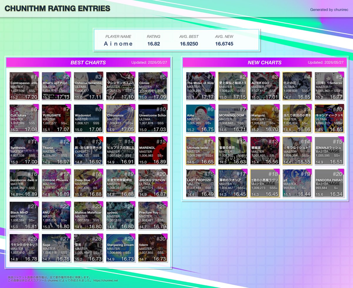This screenshot has width=353, height=288.
Task: Select the Crimson Phoenix chart card
Action: point(56,183)
